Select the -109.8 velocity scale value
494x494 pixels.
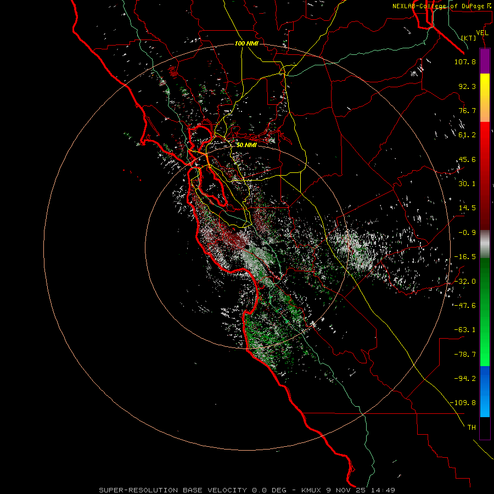pos(463,403)
